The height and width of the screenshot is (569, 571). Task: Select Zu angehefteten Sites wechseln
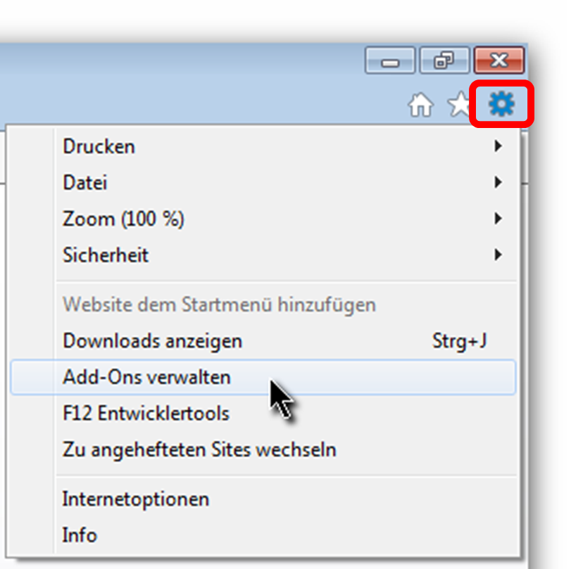(263, 449)
